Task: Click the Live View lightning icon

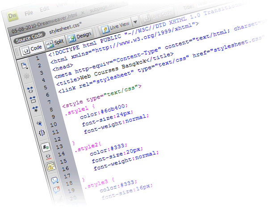Action: pyautogui.click(x=105, y=29)
